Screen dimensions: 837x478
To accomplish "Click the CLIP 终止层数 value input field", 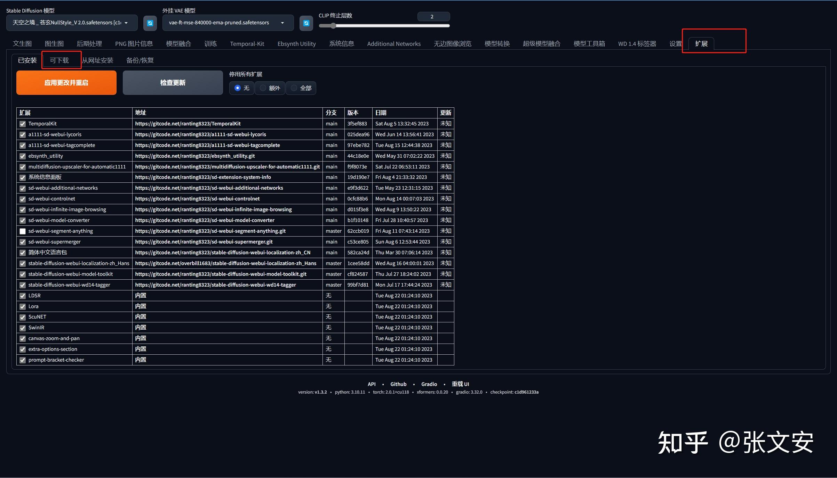I will 433,16.
